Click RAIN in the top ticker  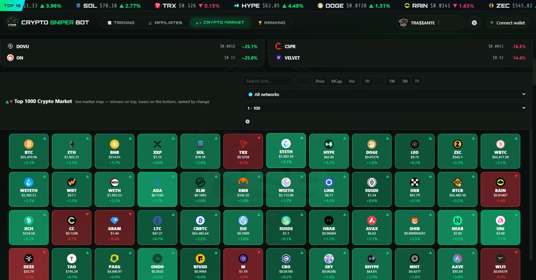(x=439, y=6)
